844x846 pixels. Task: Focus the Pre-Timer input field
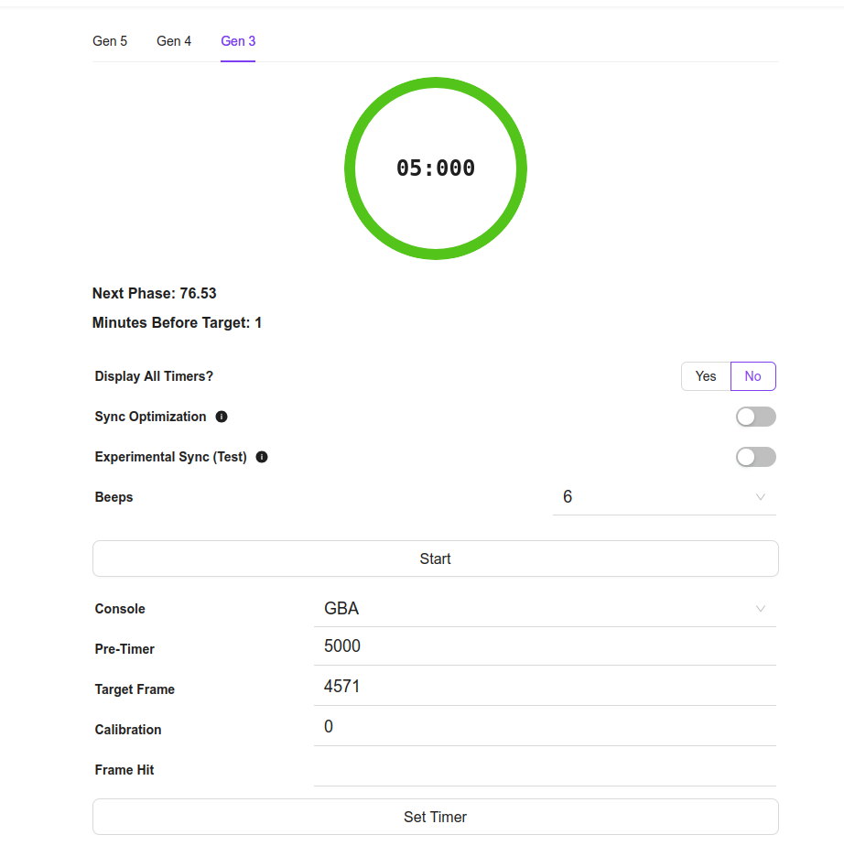(545, 646)
